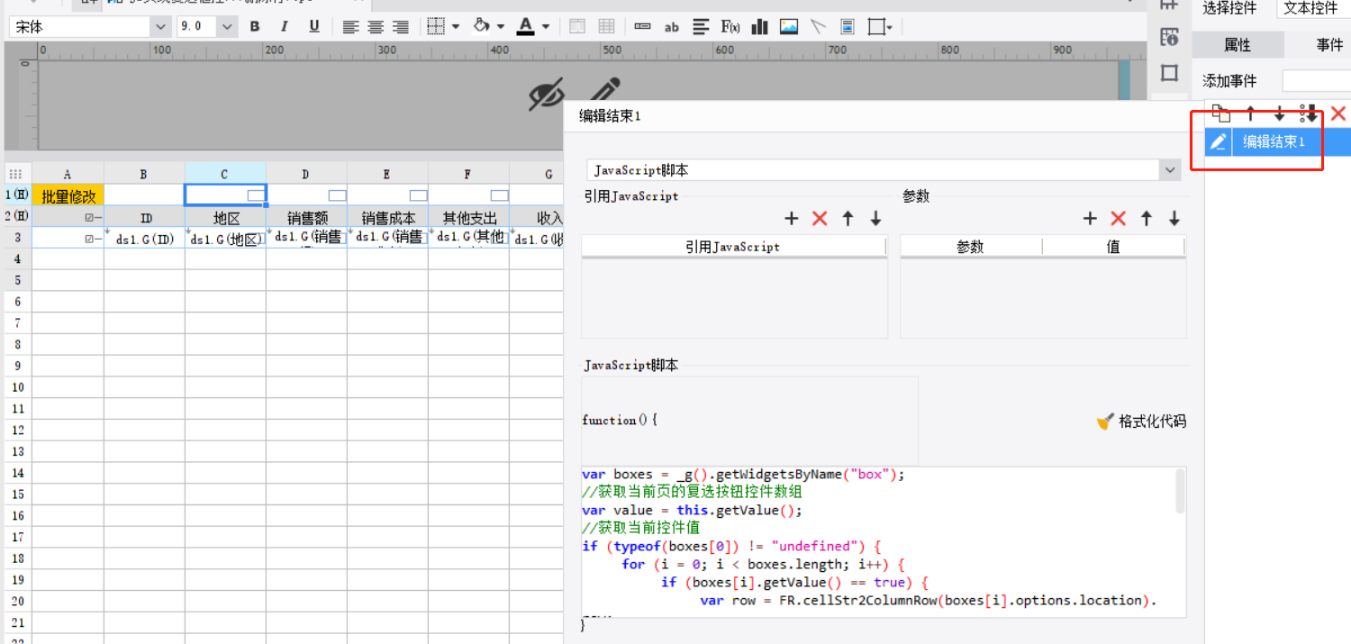Insert a chart via bar chart icon
The width and height of the screenshot is (1351, 644).
pos(759,27)
